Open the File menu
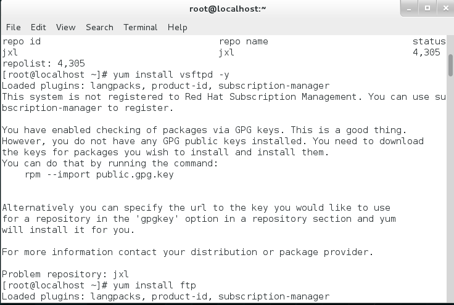The width and height of the screenshot is (454, 305). click(x=14, y=27)
